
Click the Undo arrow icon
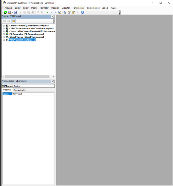[x=38, y=12]
